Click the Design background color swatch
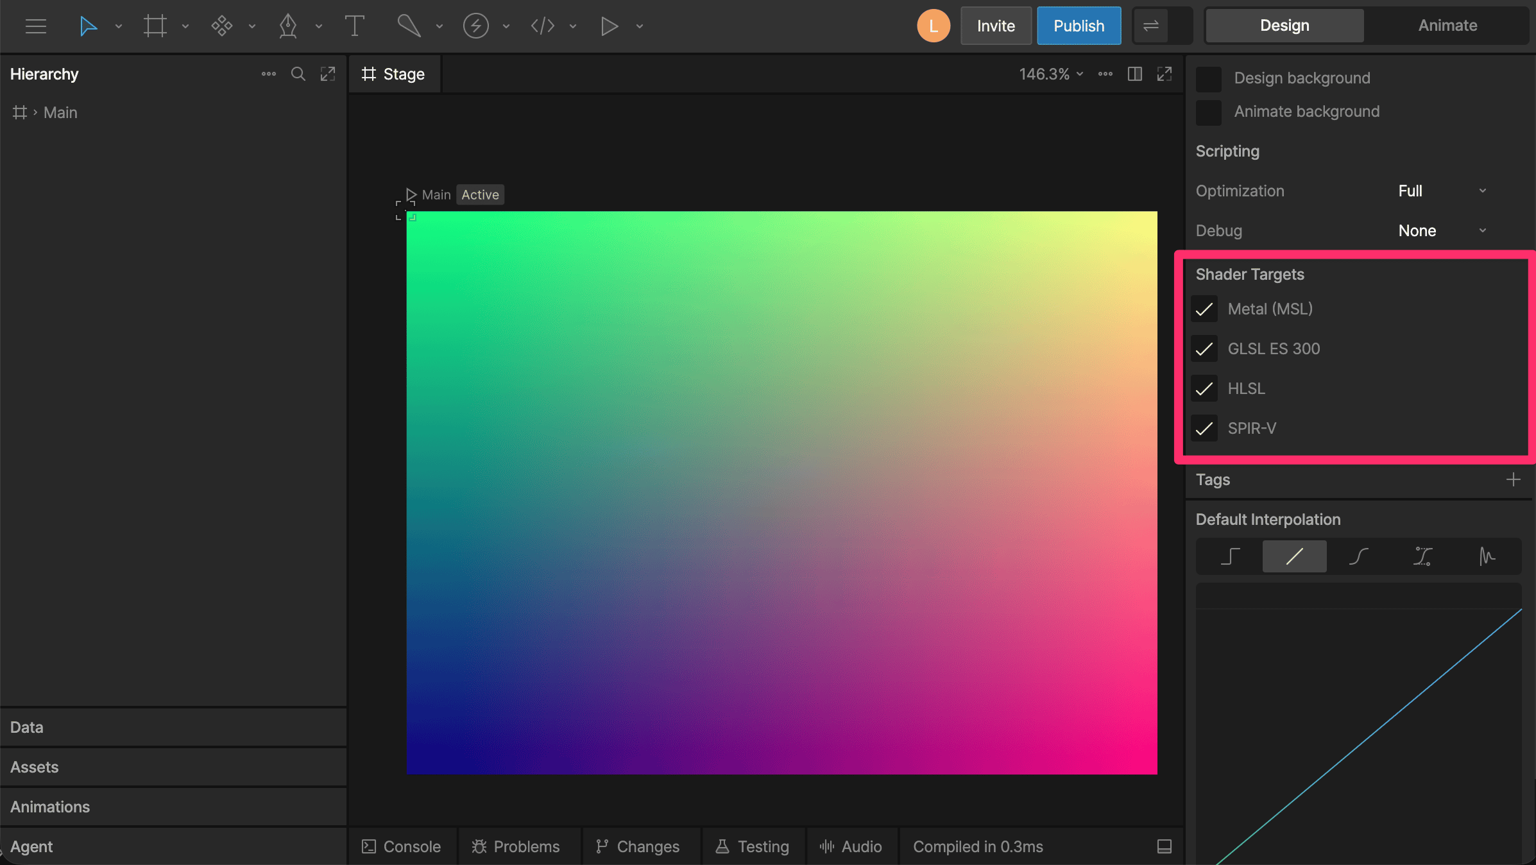The image size is (1536, 865). point(1209,79)
